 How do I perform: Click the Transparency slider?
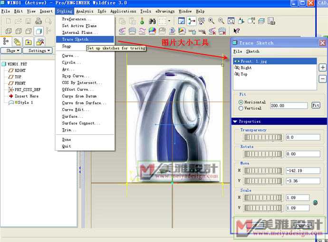click(262, 137)
